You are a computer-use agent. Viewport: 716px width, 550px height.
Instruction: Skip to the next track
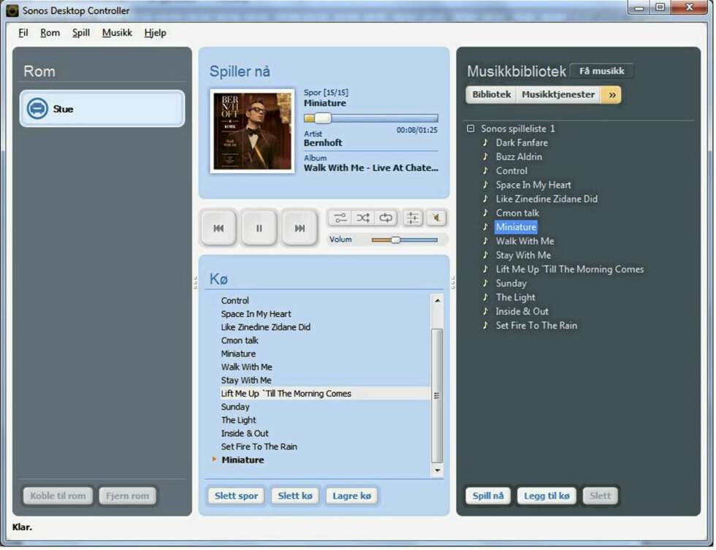[300, 228]
